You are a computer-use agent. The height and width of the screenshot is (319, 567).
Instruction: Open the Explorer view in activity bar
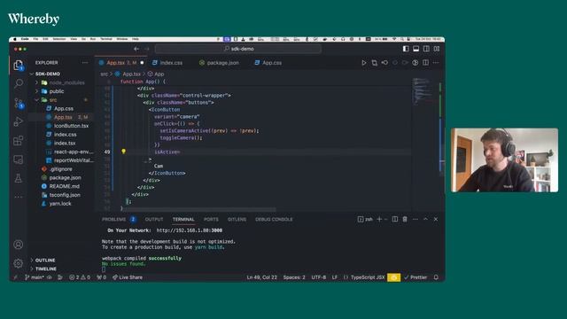[x=18, y=65]
